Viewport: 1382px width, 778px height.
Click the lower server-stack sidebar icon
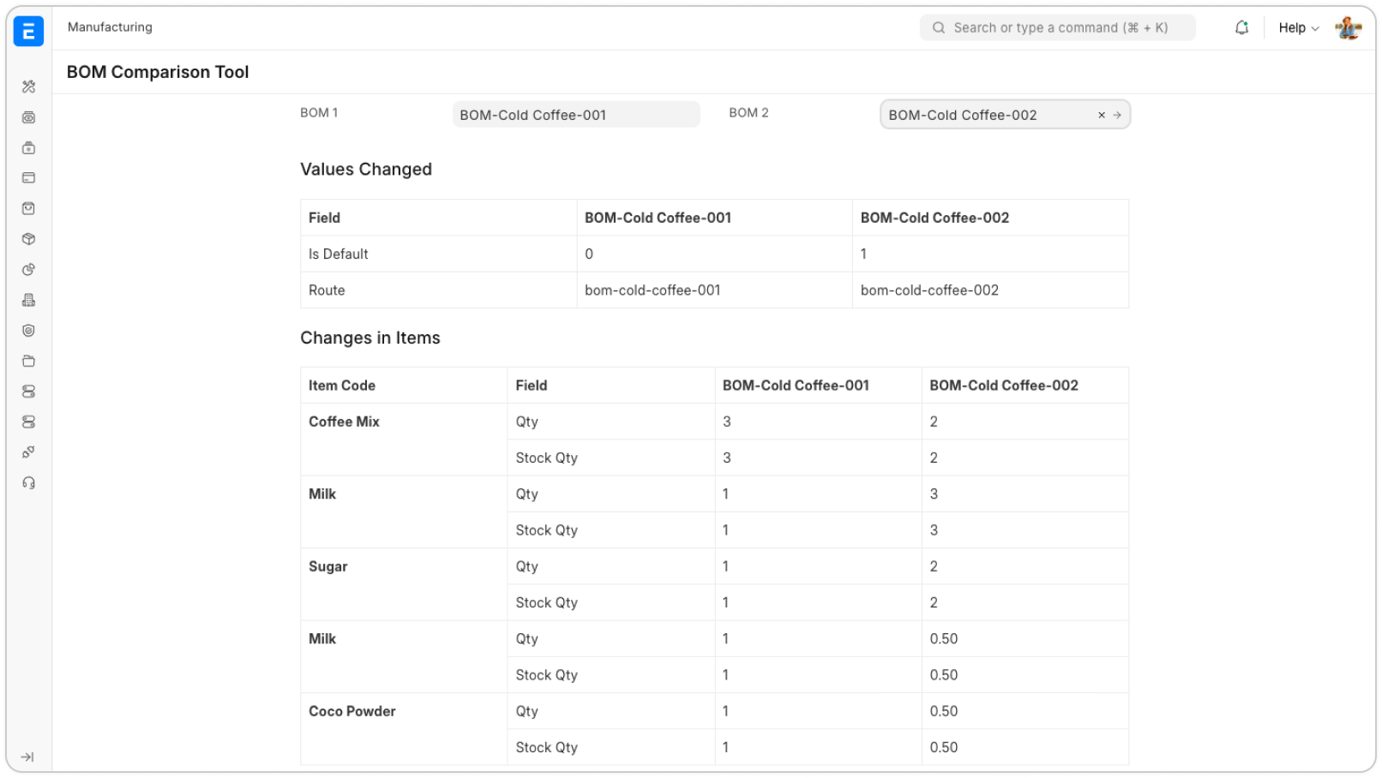click(x=28, y=422)
